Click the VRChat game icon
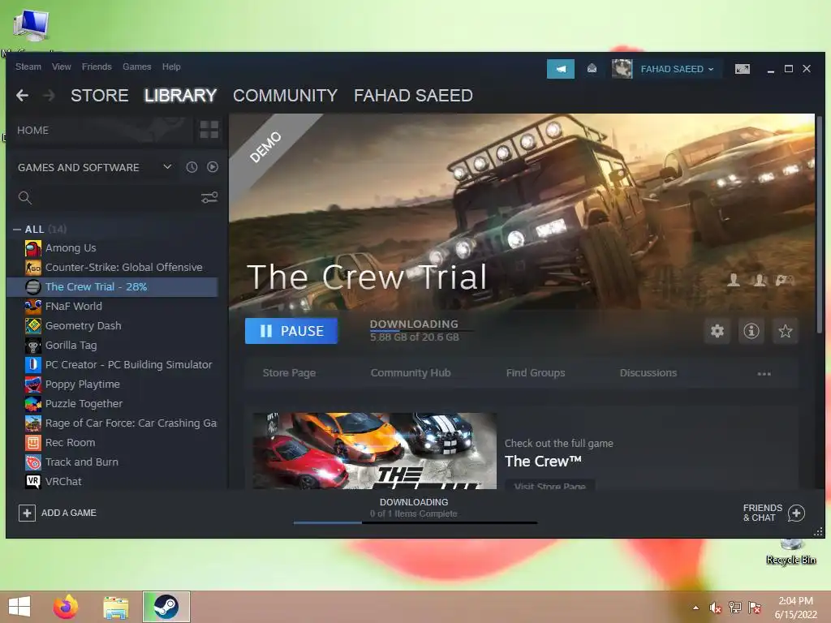Screen dimensions: 831x623 pos(32,481)
